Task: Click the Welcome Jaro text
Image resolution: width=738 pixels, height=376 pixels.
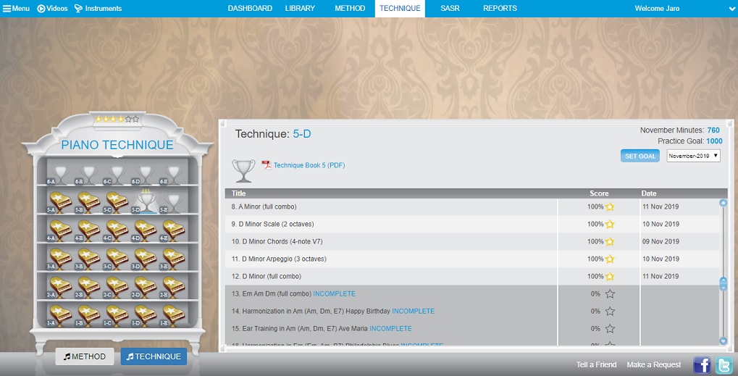Action: [x=657, y=9]
